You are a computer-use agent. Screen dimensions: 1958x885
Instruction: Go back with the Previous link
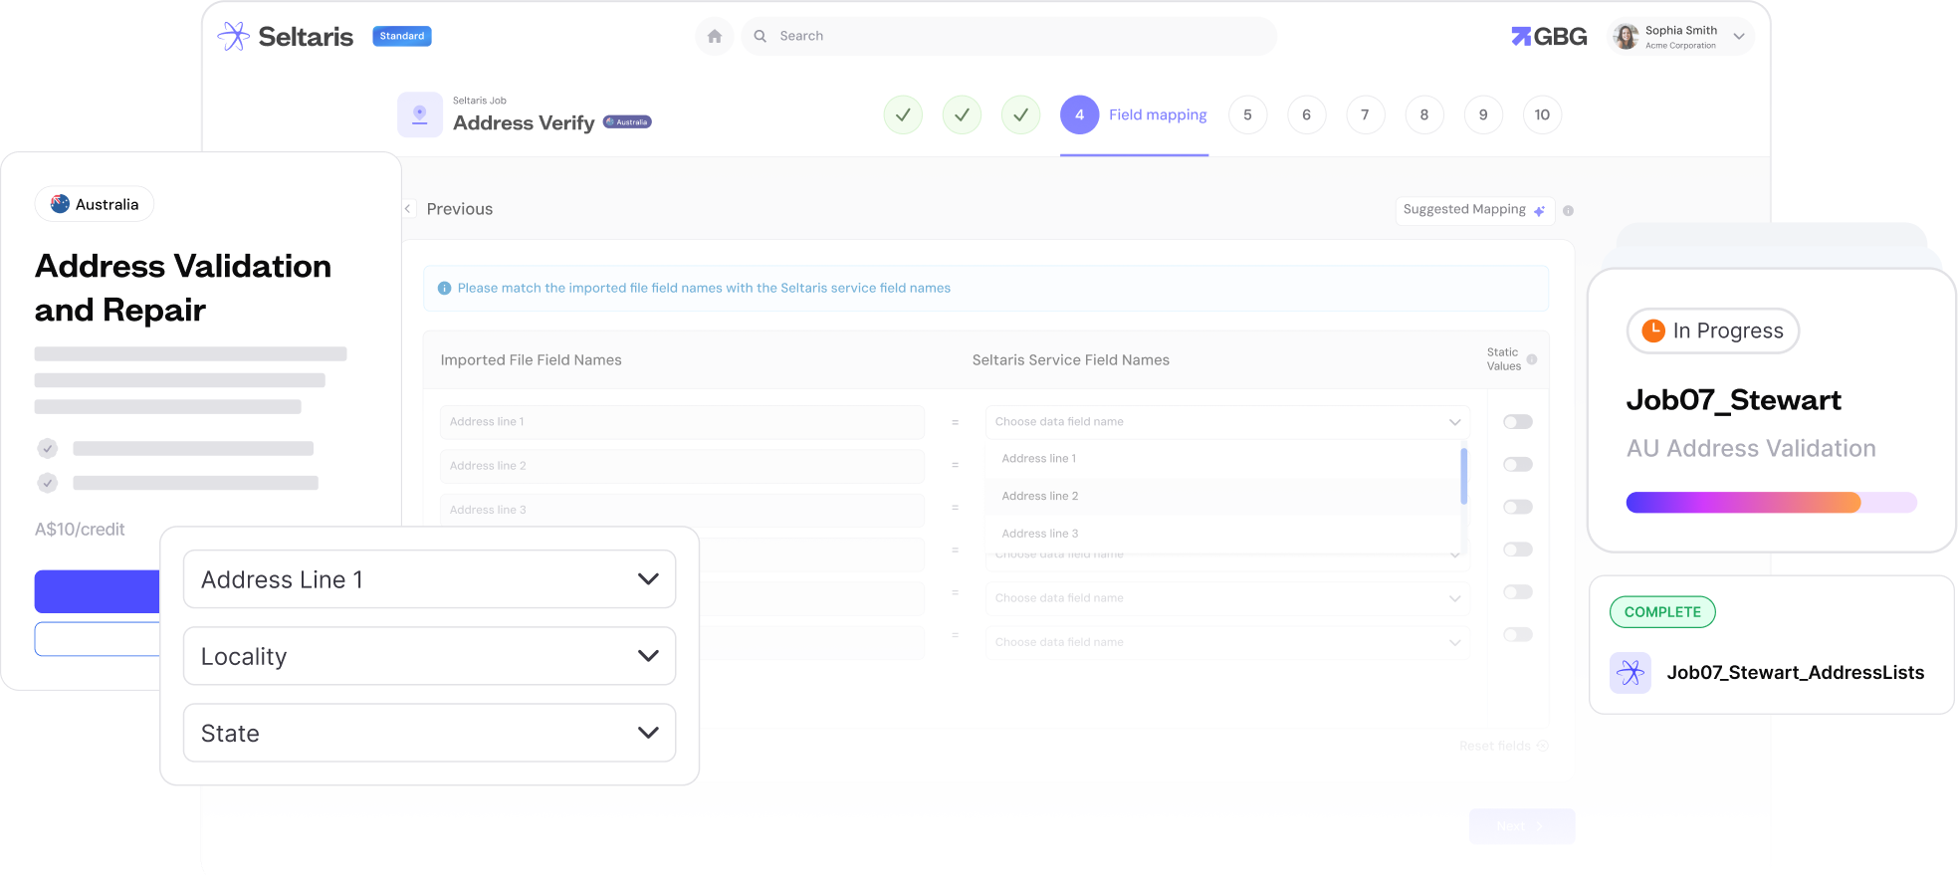coord(449,209)
